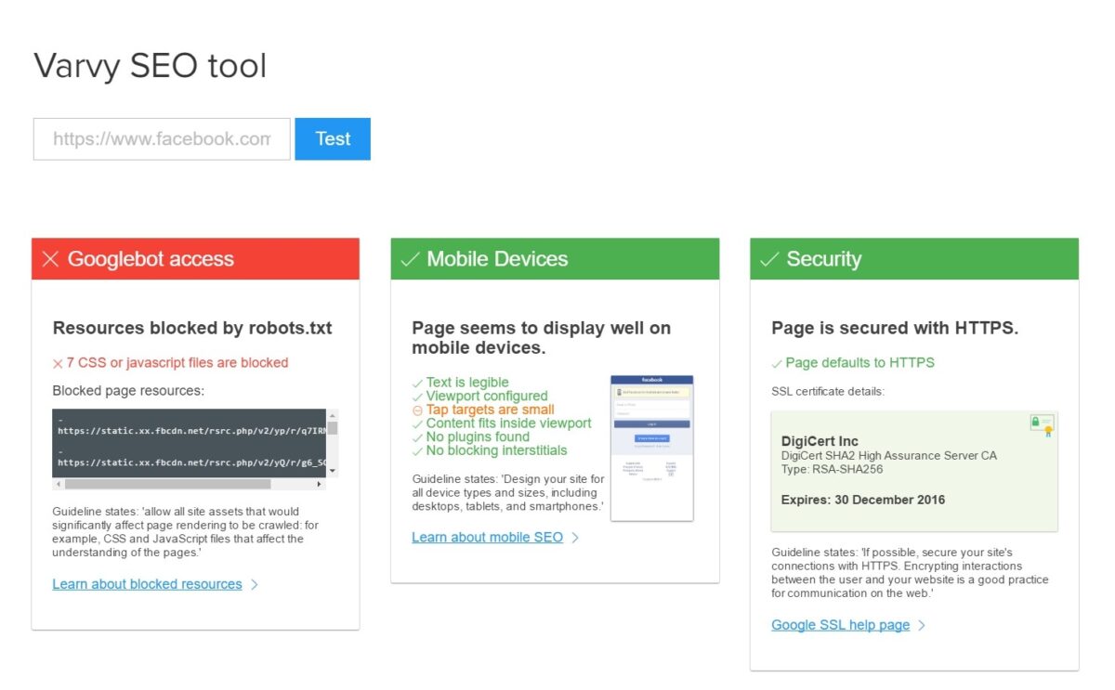Viewport: 1115px width, 690px height.
Task: Click 'Resources blocked by robots.txt' heading
Action: tap(192, 328)
